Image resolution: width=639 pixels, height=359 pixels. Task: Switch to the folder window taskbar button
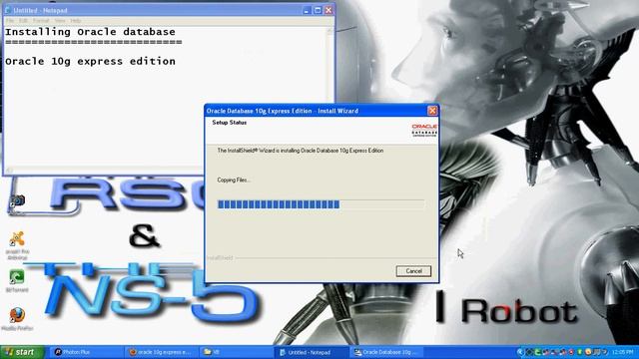[x=236, y=352]
